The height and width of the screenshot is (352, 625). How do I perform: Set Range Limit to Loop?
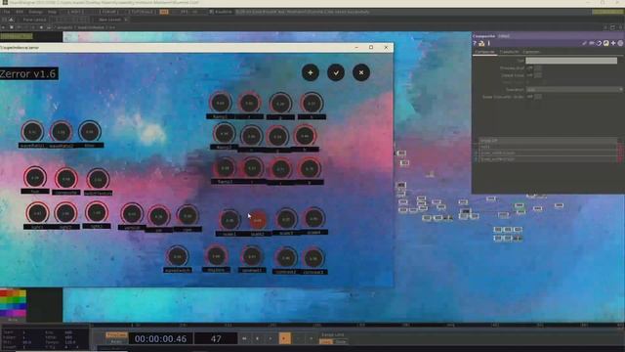(325, 342)
